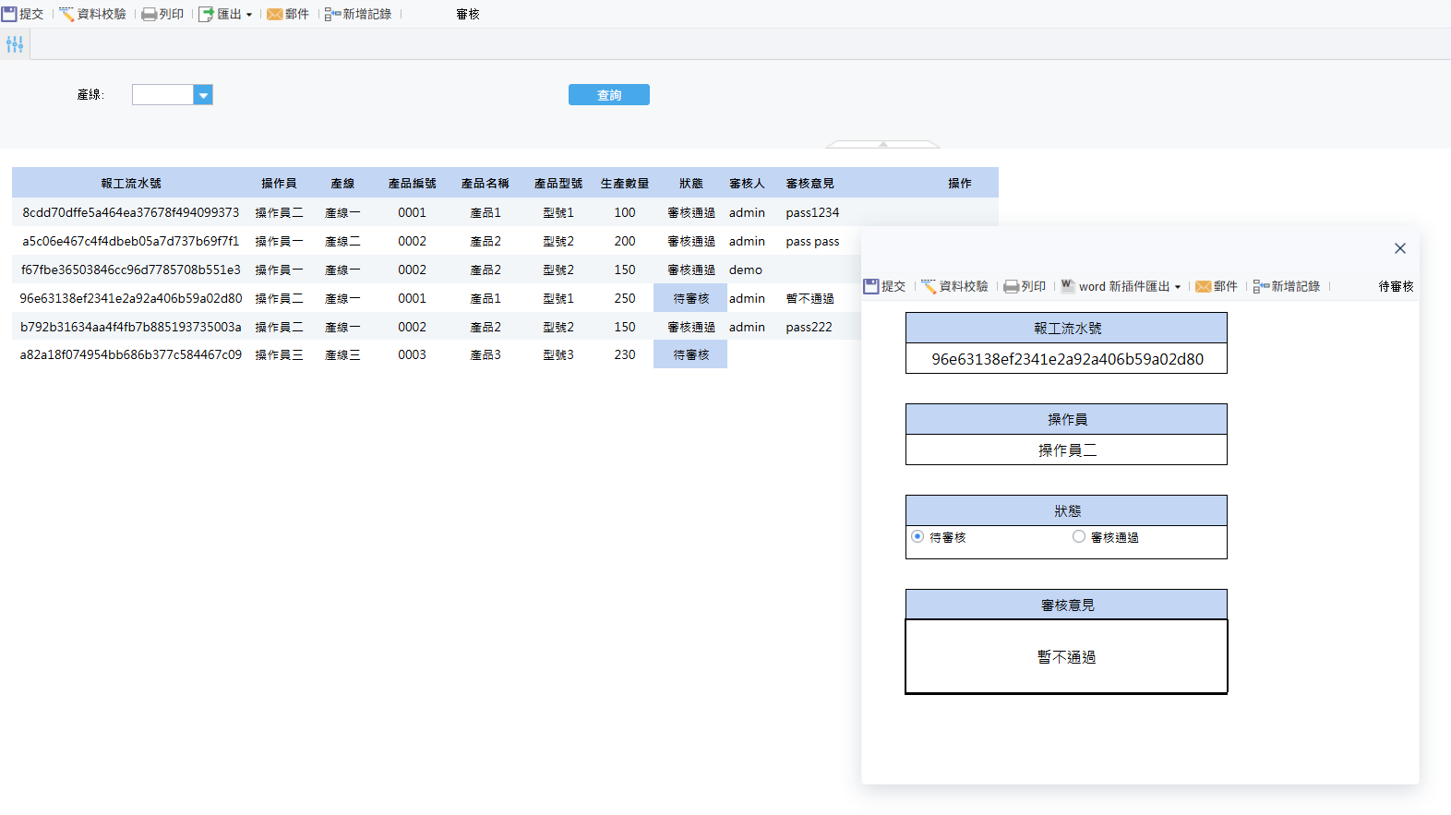This screenshot has height=815, width=1451.
Task: Click the 提交 icon in the popup toolbar
Action: tap(871, 287)
